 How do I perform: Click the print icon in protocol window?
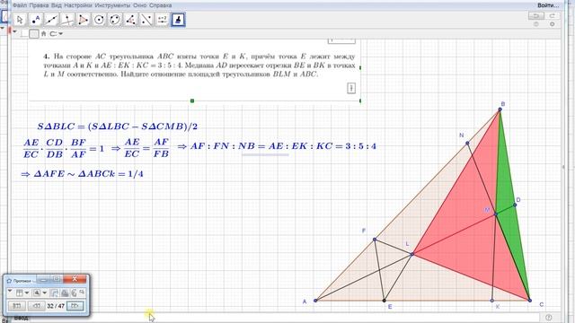(x=65, y=292)
